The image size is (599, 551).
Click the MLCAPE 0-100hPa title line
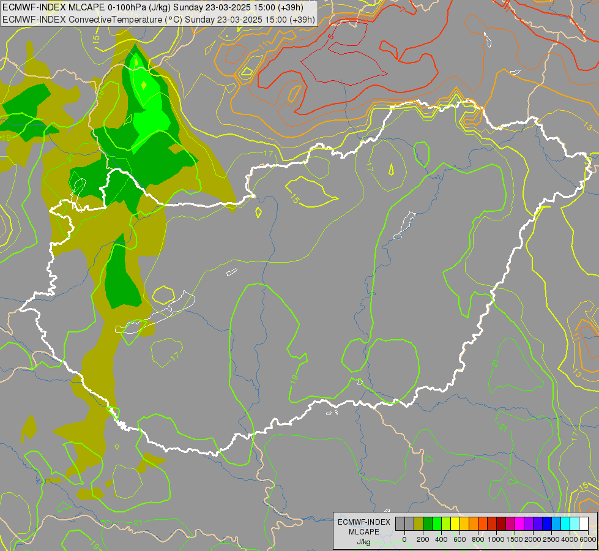pyautogui.click(x=153, y=7)
